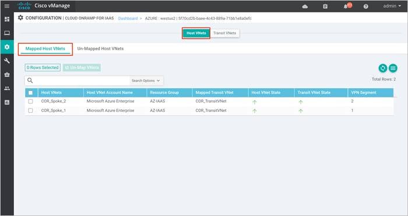
Task: Open the Analytics sidebar icon
Action: click(7, 102)
